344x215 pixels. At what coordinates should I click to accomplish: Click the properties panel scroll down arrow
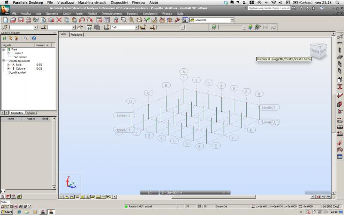(x=54, y=187)
